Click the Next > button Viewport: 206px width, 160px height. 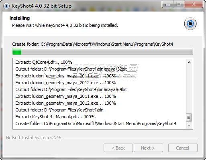[x=148, y=148]
